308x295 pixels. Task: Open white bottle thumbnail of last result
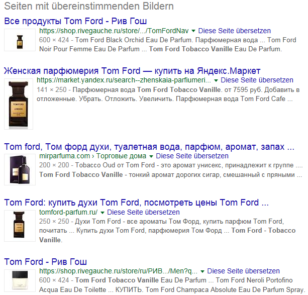click(20, 280)
